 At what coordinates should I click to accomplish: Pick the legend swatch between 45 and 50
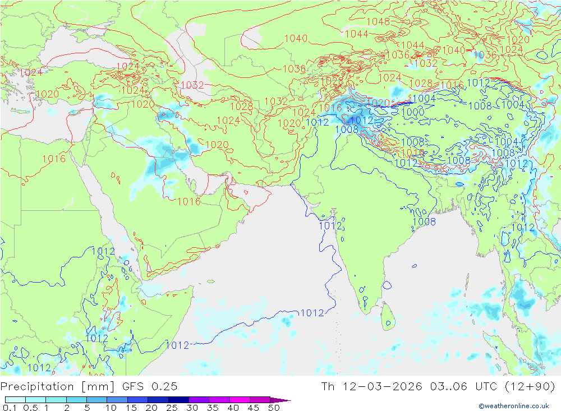pyautogui.click(x=260, y=400)
